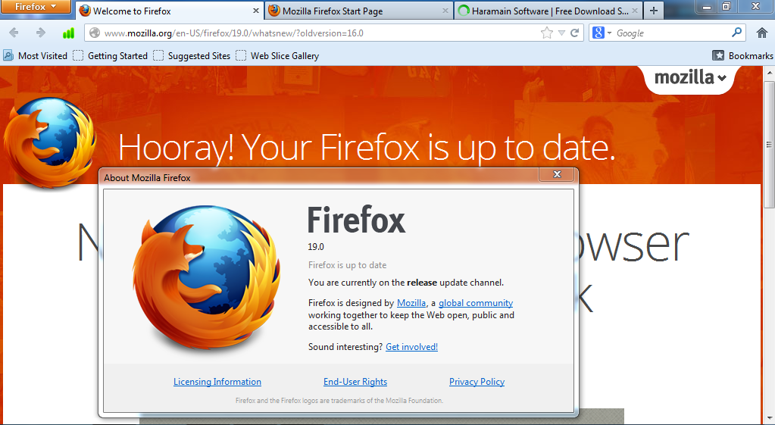Reload the current page
The height and width of the screenshot is (425, 775).
click(574, 33)
